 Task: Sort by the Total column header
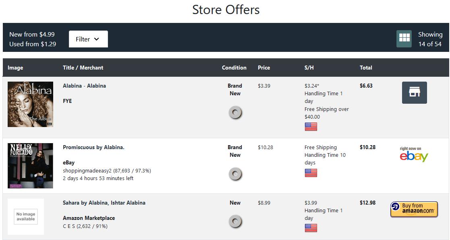tap(366, 68)
